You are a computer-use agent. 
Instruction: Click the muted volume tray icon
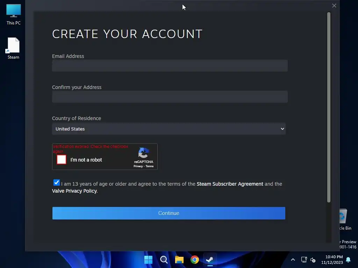click(x=313, y=260)
